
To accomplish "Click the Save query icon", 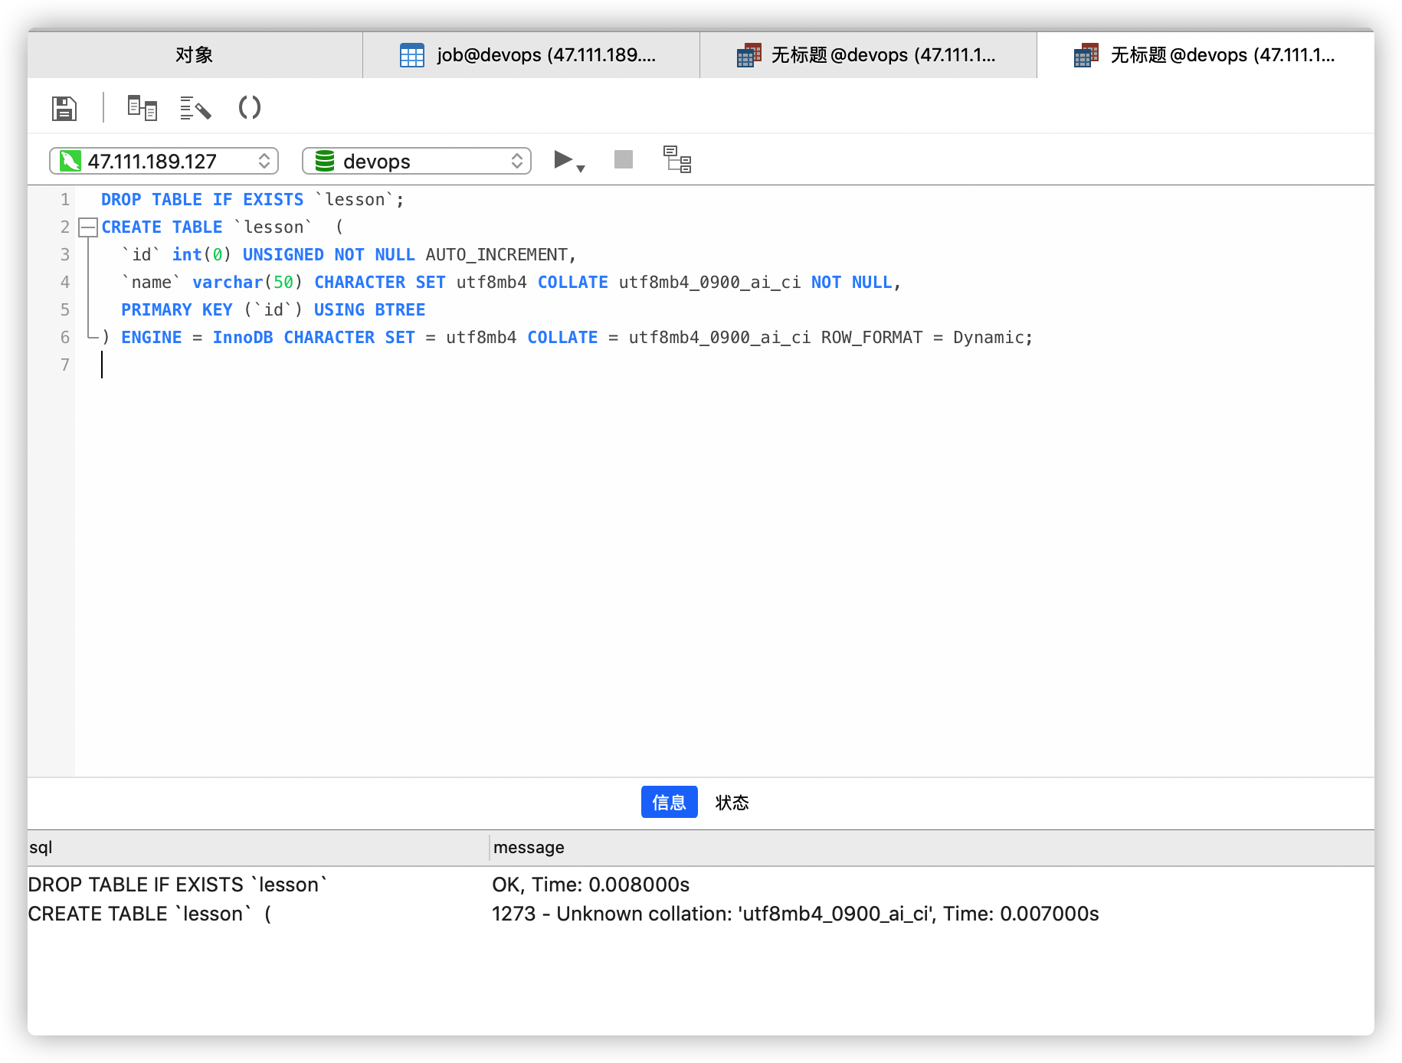I will click(x=64, y=108).
